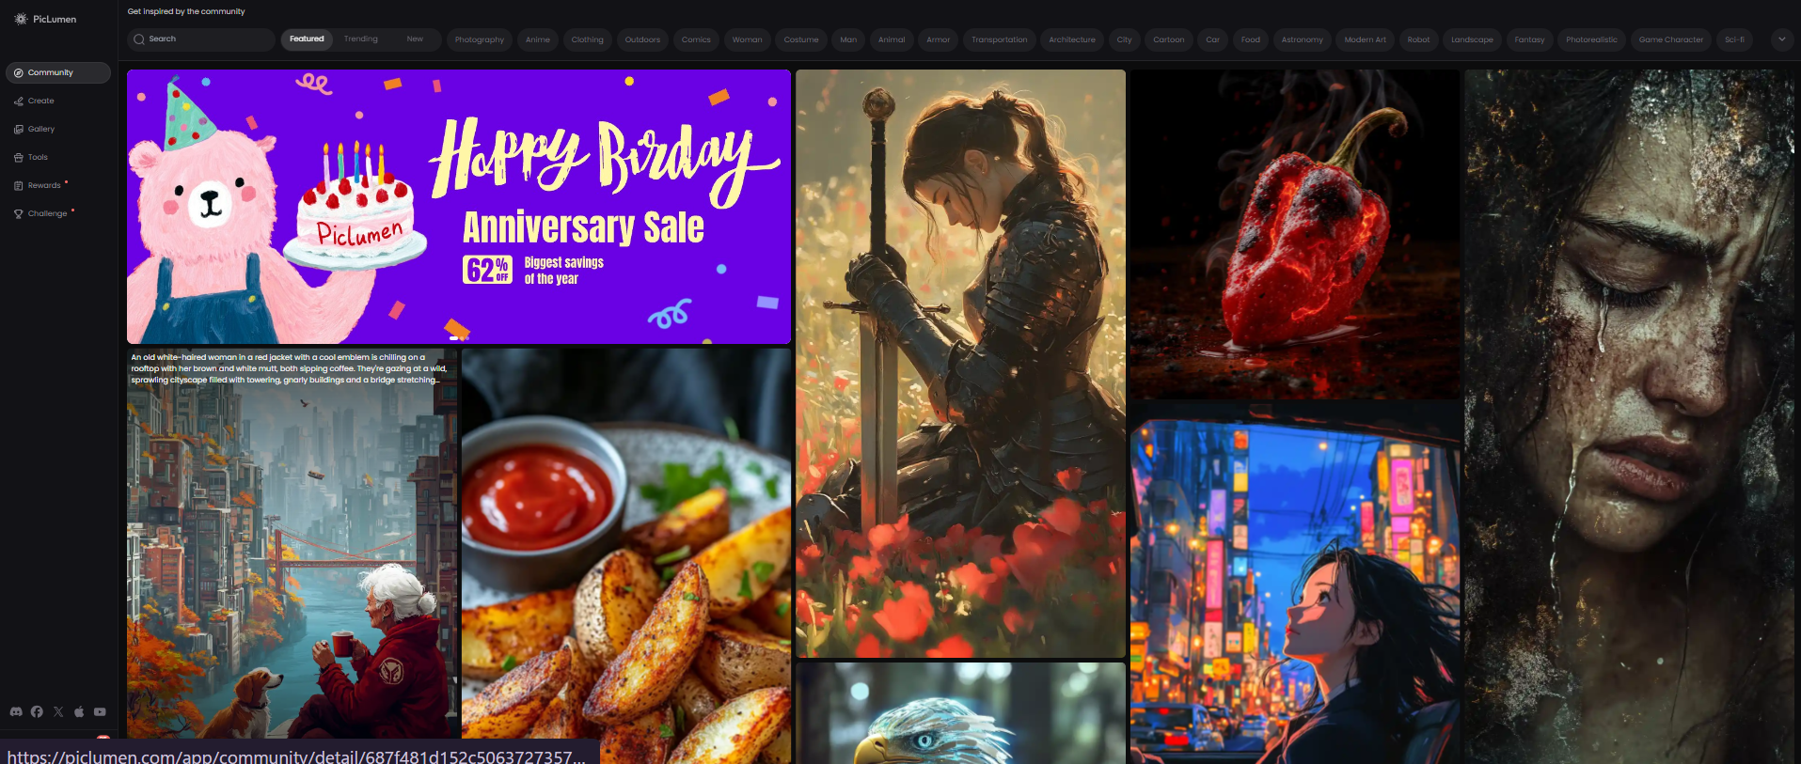Image resolution: width=1801 pixels, height=764 pixels.
Task: Filter by Fantasy category
Action: pyautogui.click(x=1529, y=39)
